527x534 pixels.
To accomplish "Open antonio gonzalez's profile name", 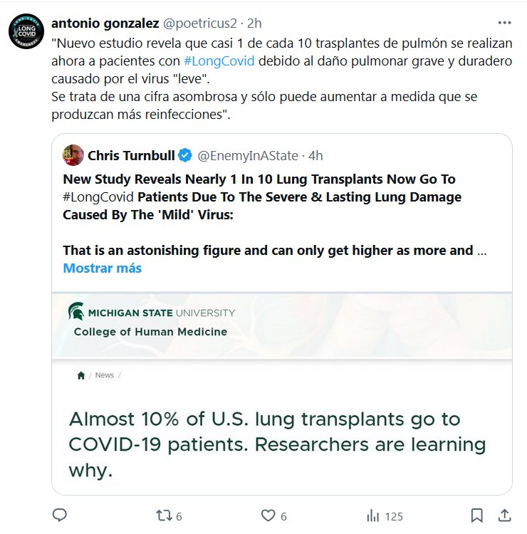I will (x=106, y=23).
